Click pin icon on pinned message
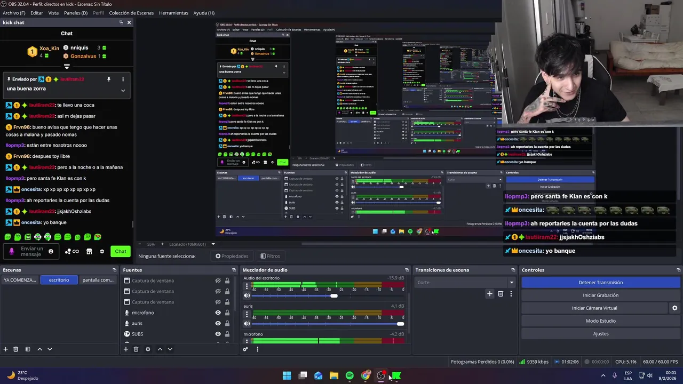 coord(109,79)
